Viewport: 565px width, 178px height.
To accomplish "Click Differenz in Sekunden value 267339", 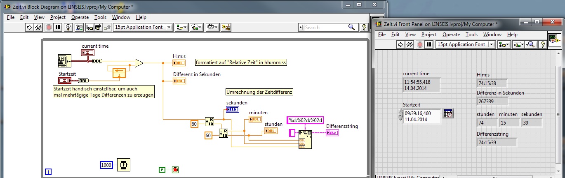I will tap(493, 101).
